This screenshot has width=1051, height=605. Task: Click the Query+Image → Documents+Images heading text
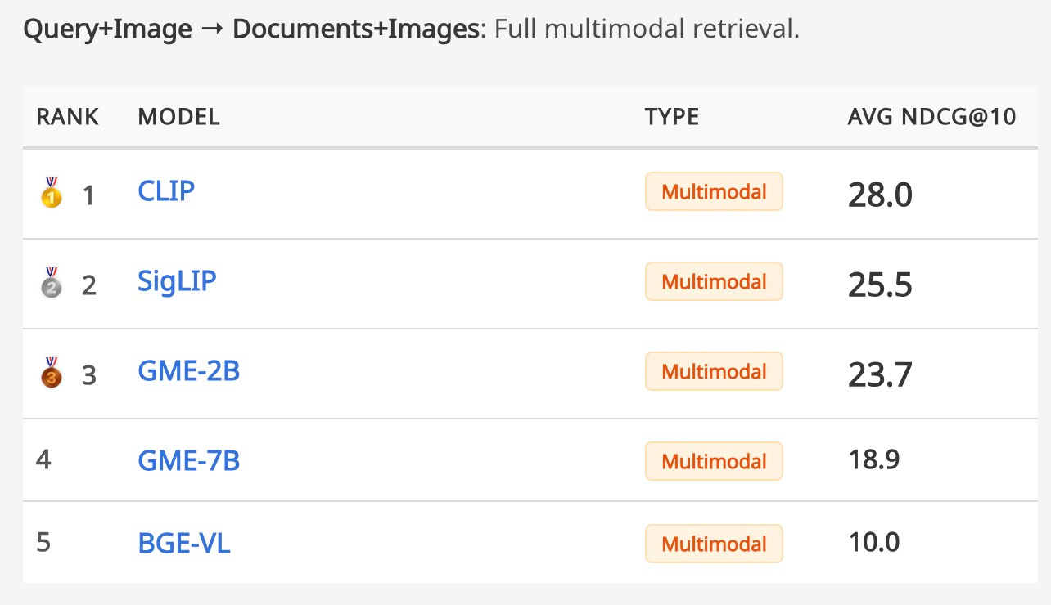pyautogui.click(x=250, y=30)
